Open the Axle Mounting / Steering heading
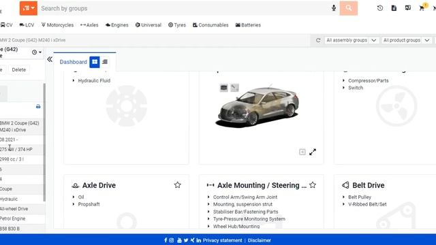This screenshot has height=245, width=436. pyautogui.click(x=262, y=185)
